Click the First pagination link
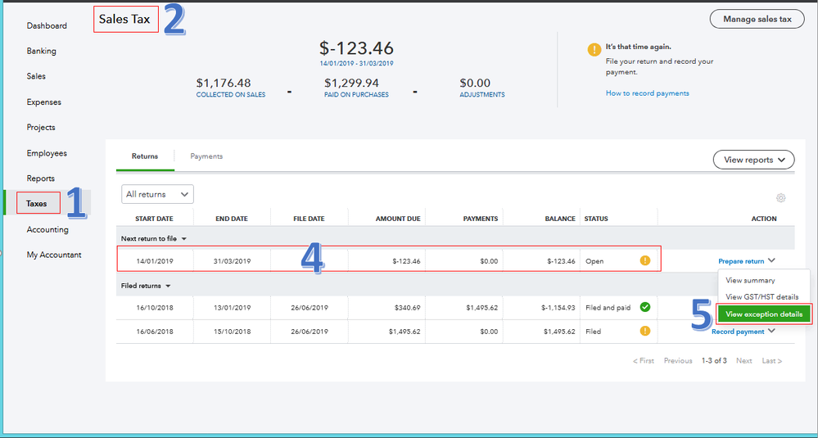The height and width of the screenshot is (438, 818). (644, 361)
